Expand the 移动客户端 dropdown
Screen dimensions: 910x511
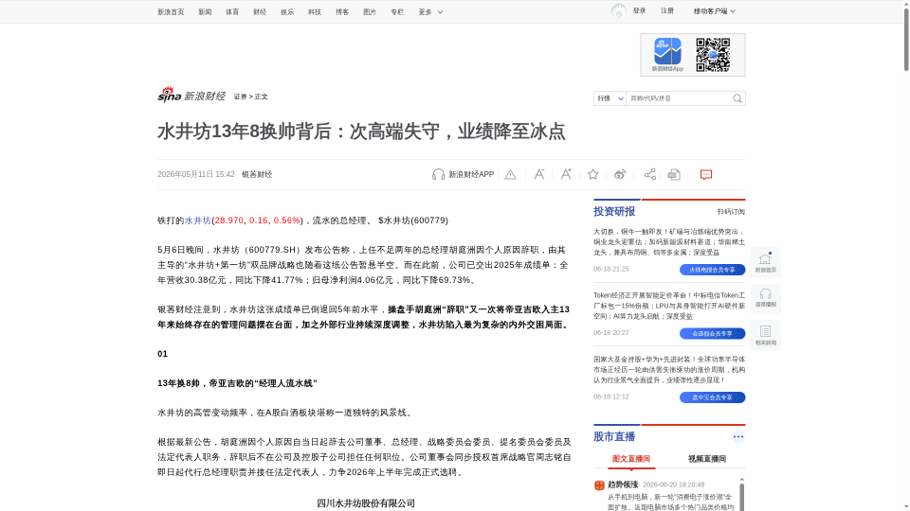coord(715,11)
